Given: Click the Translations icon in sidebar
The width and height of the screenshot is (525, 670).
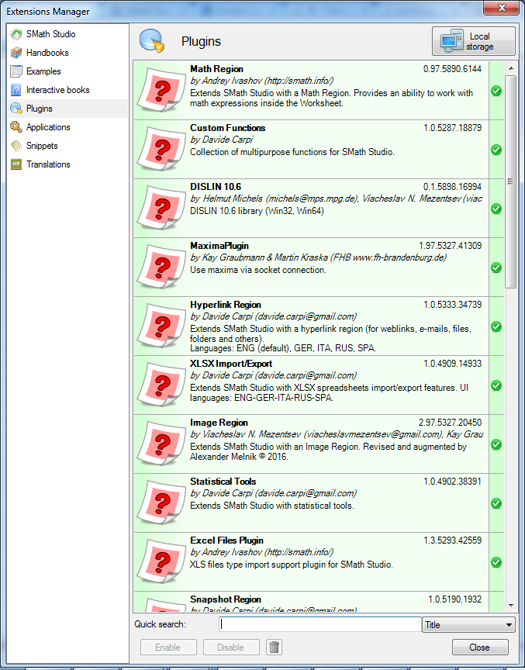Looking at the screenshot, I should tap(16, 164).
